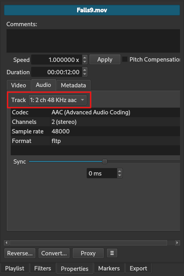Click the Apply speed button
This screenshot has height=276, width=184.
(105, 60)
